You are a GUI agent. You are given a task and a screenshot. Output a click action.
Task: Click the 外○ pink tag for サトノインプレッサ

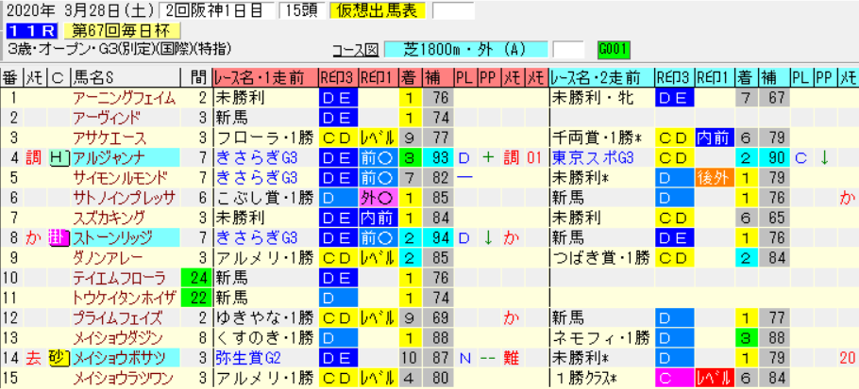click(x=378, y=199)
